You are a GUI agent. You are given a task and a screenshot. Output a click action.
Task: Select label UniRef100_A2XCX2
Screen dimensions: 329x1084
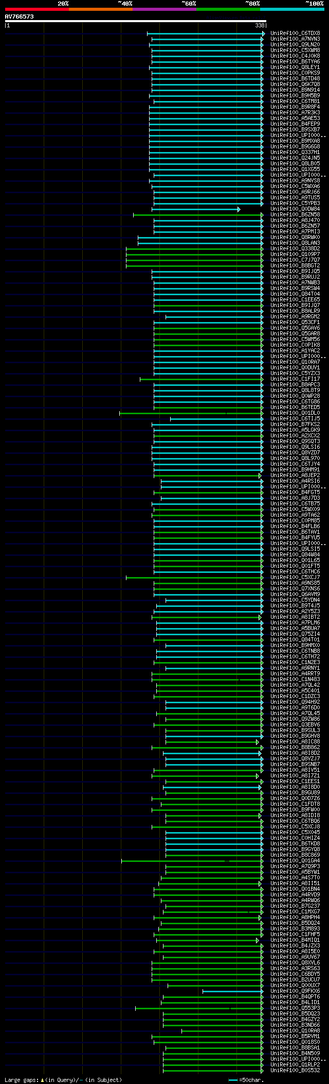(295, 436)
